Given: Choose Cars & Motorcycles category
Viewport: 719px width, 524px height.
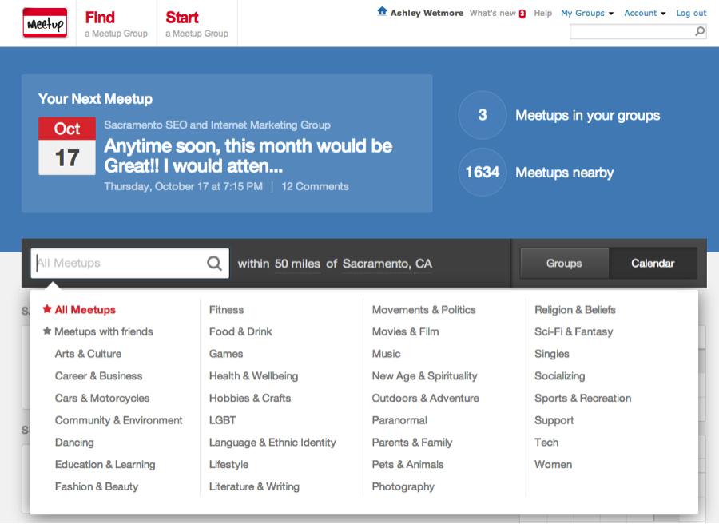Looking at the screenshot, I should (102, 398).
